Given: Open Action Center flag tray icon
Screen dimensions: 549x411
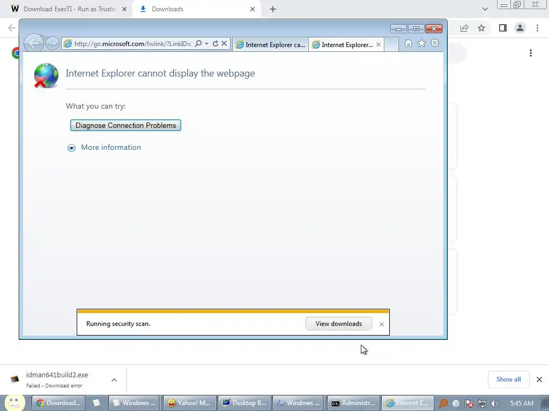Looking at the screenshot, I should pyautogui.click(x=469, y=404).
